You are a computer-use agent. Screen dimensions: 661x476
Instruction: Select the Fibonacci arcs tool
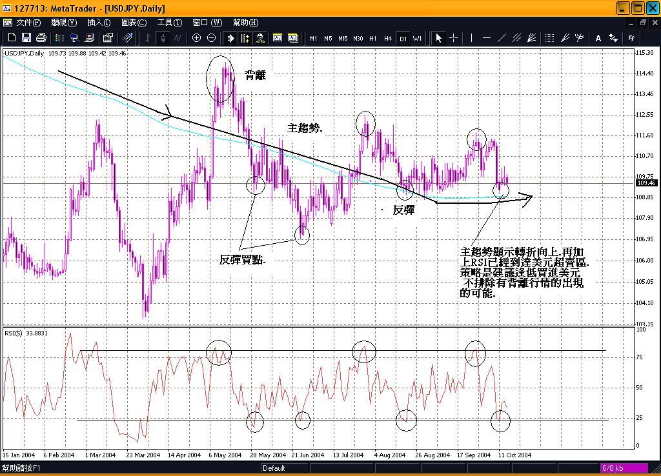point(580,38)
